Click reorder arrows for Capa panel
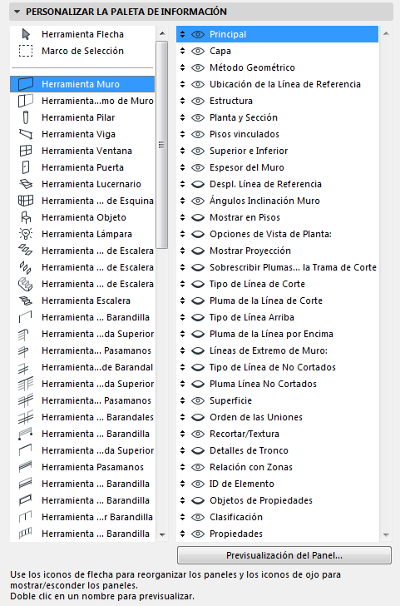This screenshot has width=400, height=606. pyautogui.click(x=183, y=51)
